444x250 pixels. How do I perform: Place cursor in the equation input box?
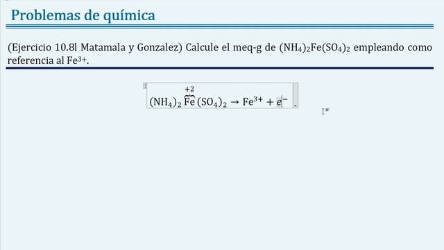(x=220, y=96)
